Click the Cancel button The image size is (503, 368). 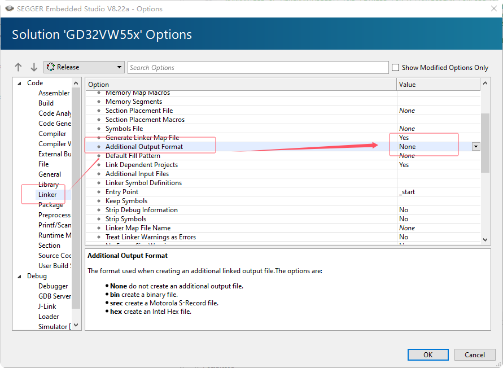474,354
